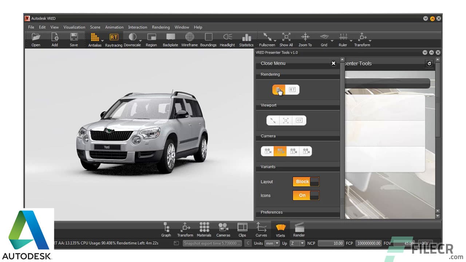Select the Antialias tool
The height and width of the screenshot is (262, 466).
(95, 37)
